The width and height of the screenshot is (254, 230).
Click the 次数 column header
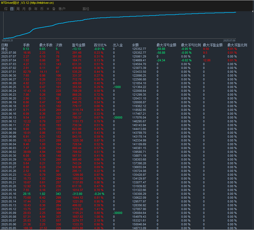coord(59,45)
